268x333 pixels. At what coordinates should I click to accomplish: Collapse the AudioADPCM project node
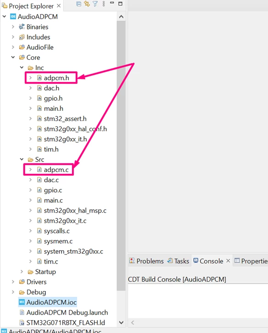pyautogui.click(x=4, y=17)
